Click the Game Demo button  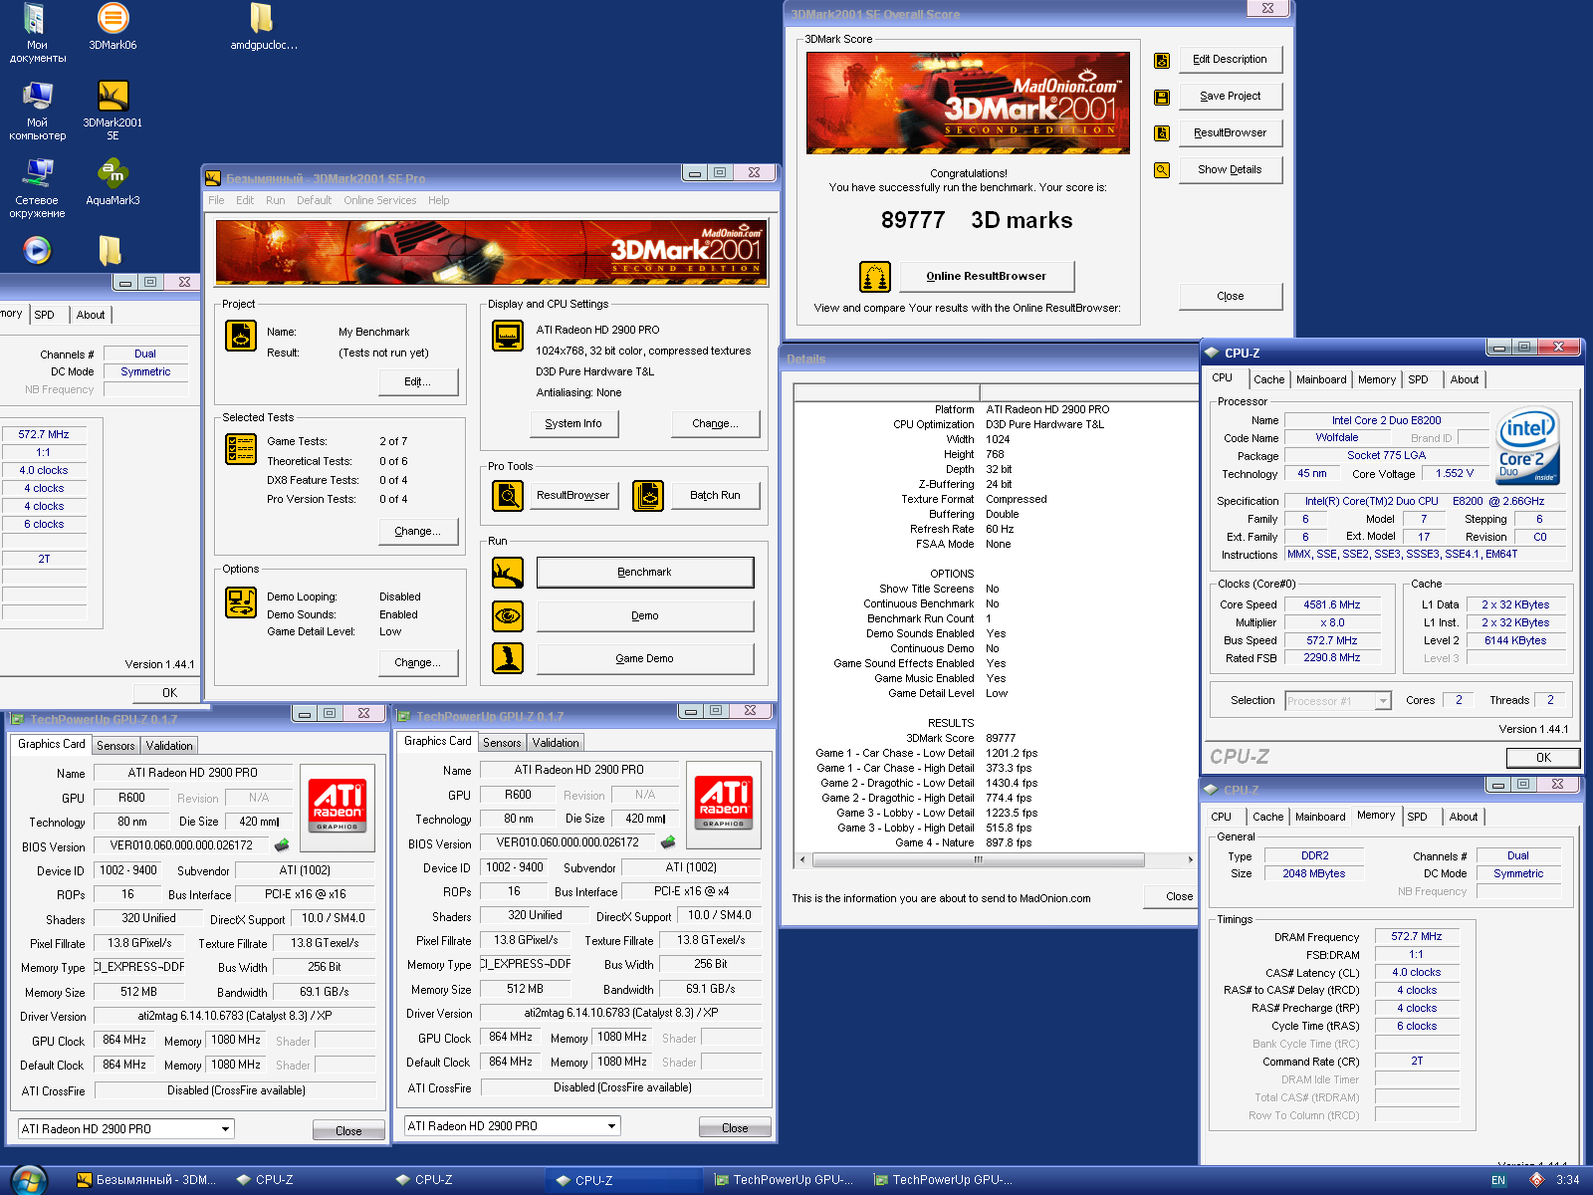[645, 659]
